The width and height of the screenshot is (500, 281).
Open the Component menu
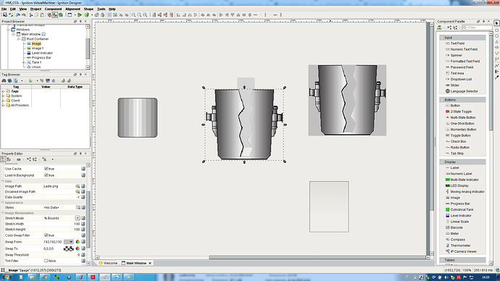click(x=53, y=9)
